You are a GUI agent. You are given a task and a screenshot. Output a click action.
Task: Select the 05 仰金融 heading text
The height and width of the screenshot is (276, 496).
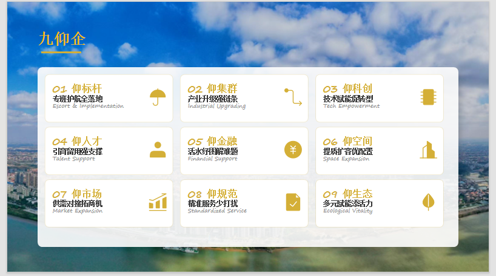click(212, 142)
